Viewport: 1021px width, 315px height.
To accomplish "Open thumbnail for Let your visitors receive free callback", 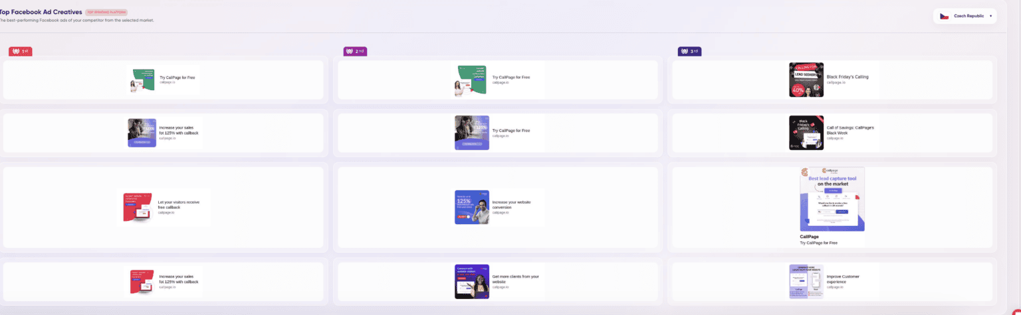I will [x=138, y=207].
